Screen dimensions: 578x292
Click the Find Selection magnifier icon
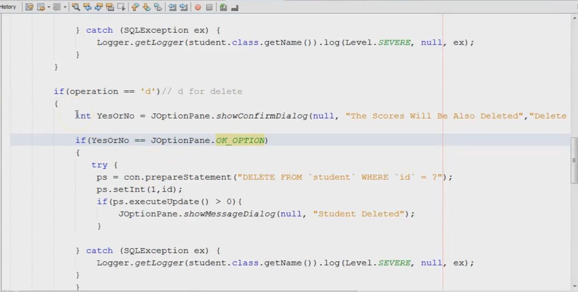click(x=76, y=7)
